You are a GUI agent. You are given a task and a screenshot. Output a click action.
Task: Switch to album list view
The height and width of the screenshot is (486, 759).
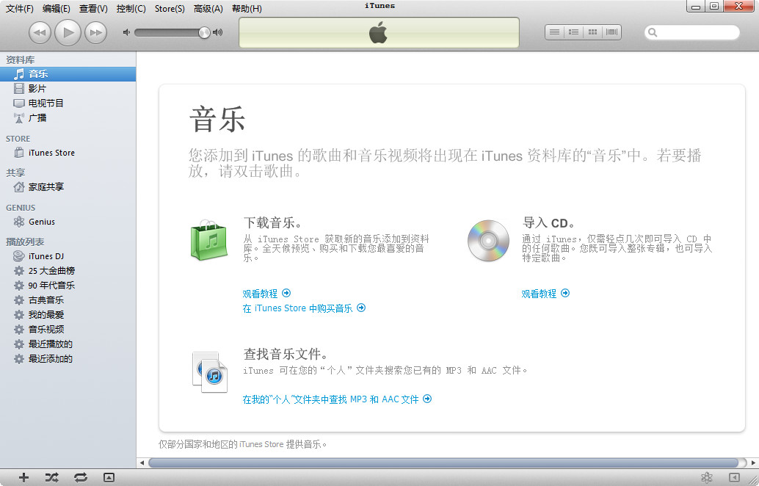[x=573, y=32]
